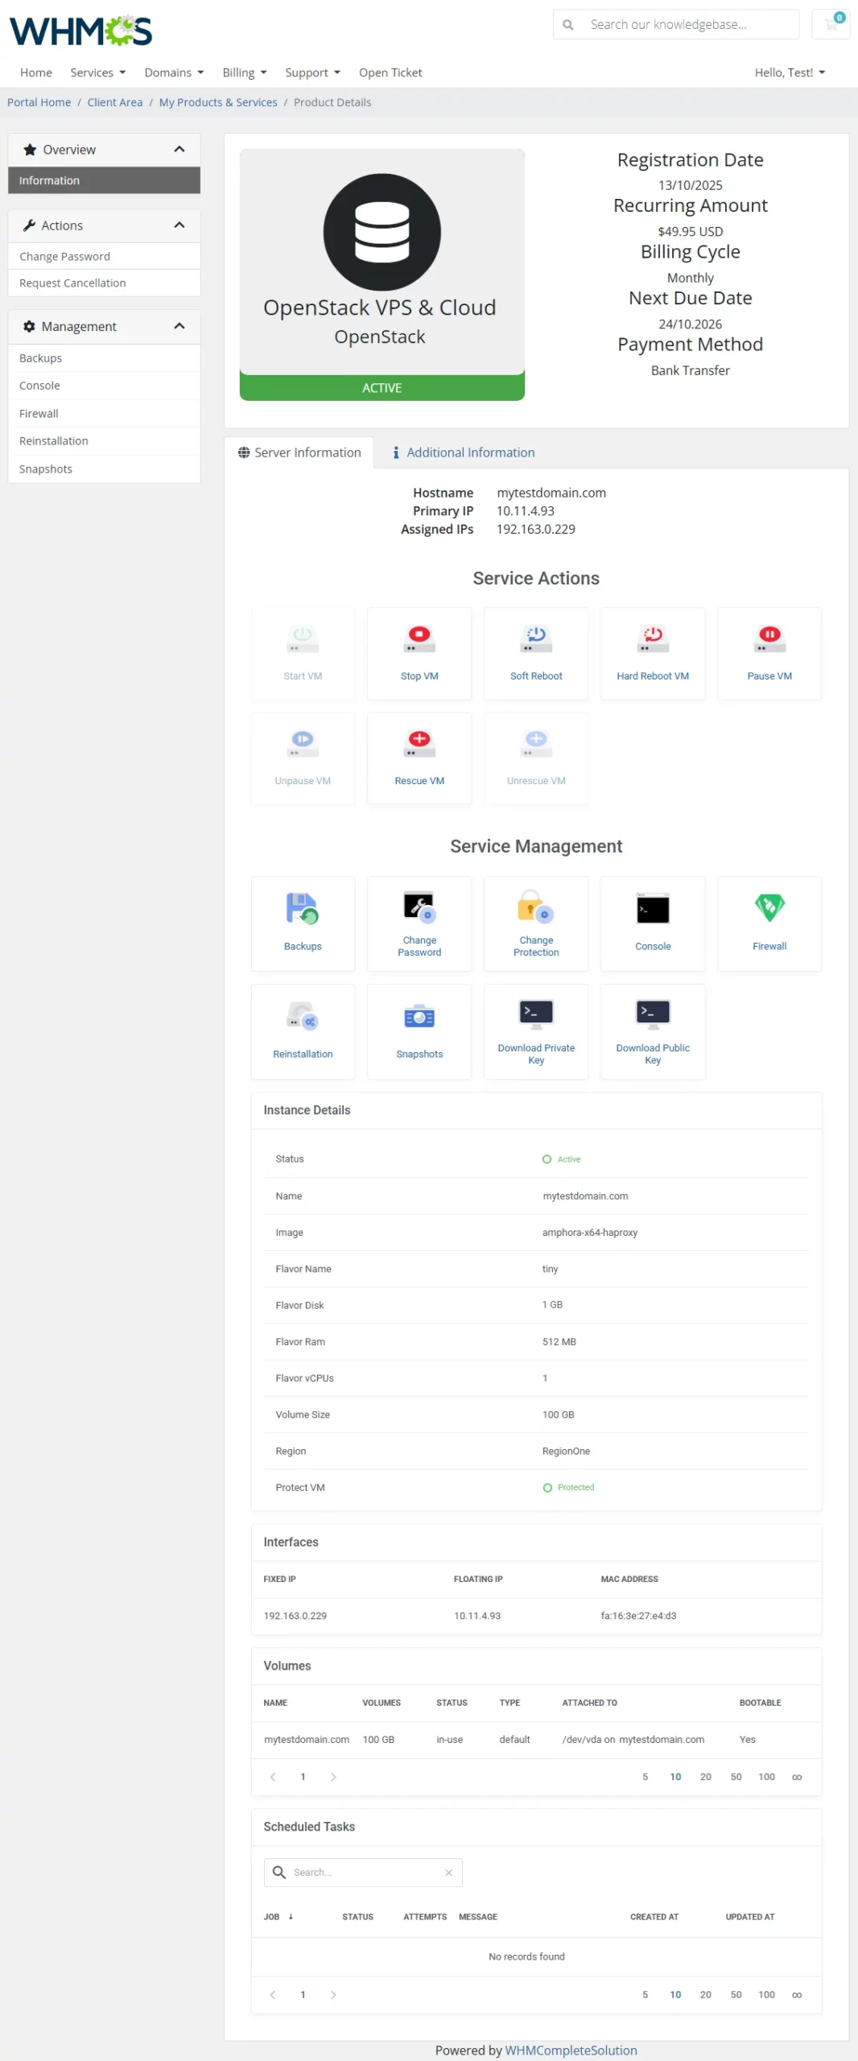Expand the Hello, Test! account menu
This screenshot has height=2061, width=858.
(x=789, y=72)
